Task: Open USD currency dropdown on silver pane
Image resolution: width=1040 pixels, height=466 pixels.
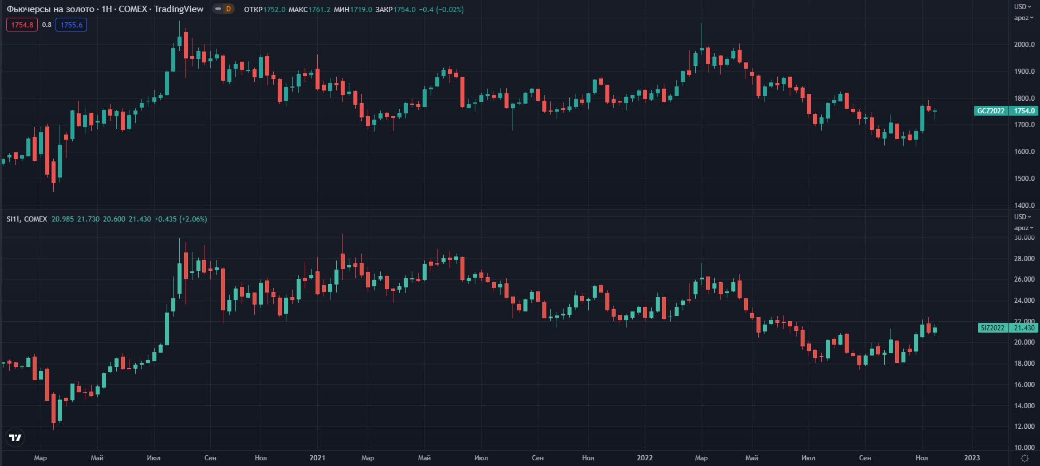Action: click(x=1023, y=217)
